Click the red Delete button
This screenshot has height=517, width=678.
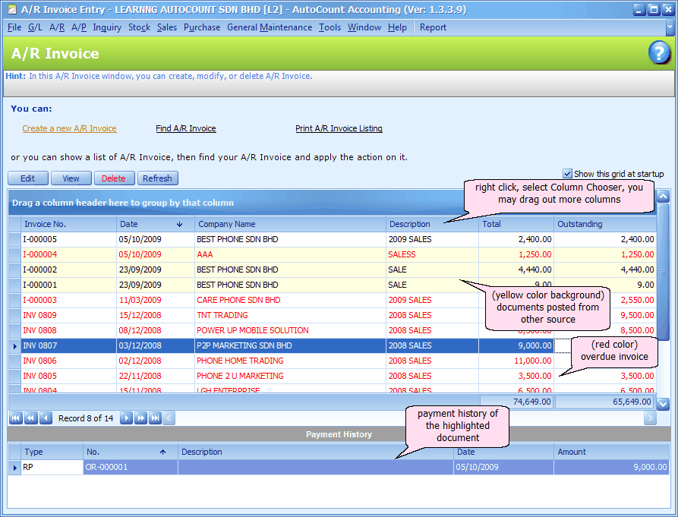pyautogui.click(x=113, y=178)
